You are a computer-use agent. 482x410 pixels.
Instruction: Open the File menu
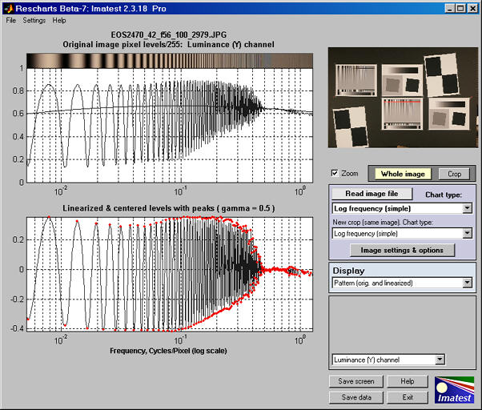pyautogui.click(x=10, y=20)
